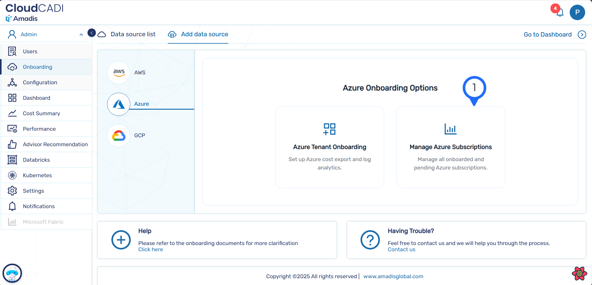
Task: Select the Add data source tab
Action: click(204, 34)
